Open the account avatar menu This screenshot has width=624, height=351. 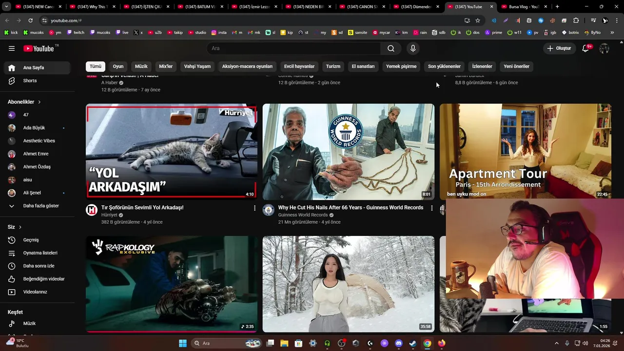[x=604, y=48]
